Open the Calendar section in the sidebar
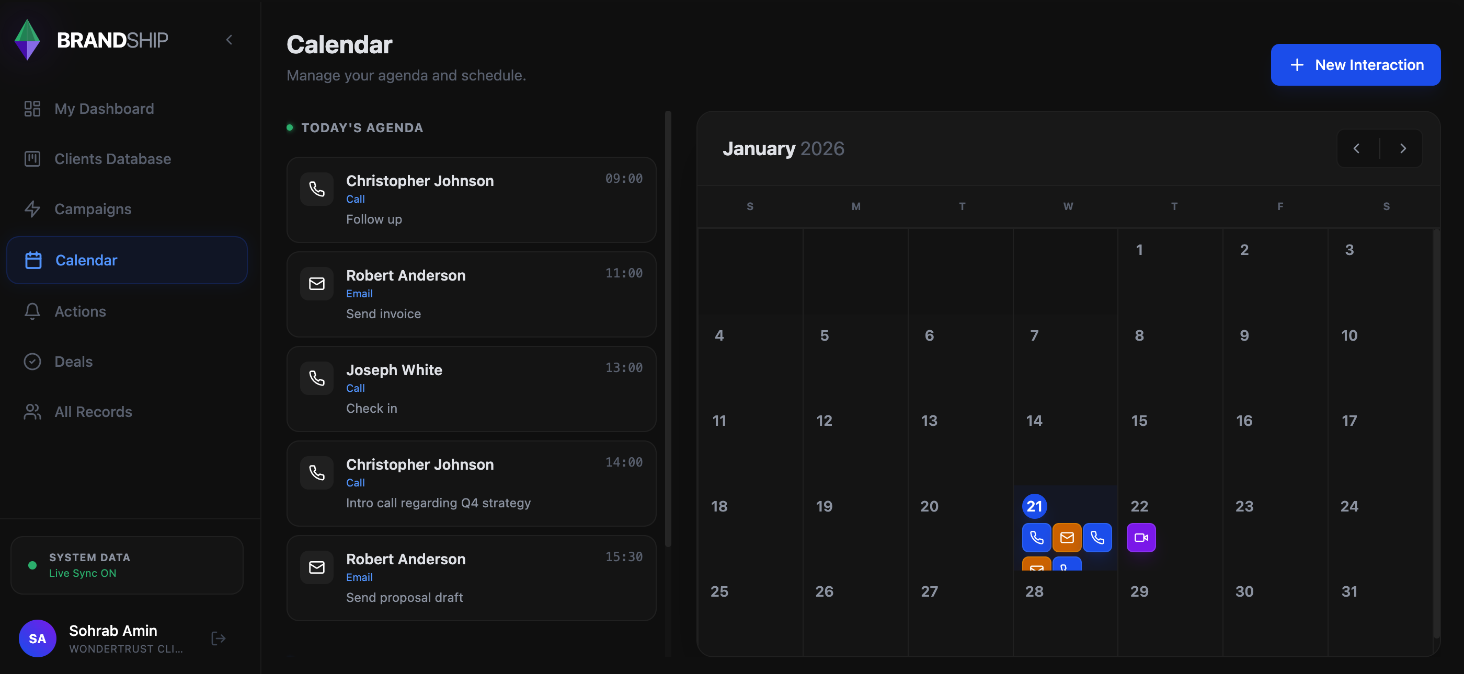The width and height of the screenshot is (1464, 674). pyautogui.click(x=86, y=260)
